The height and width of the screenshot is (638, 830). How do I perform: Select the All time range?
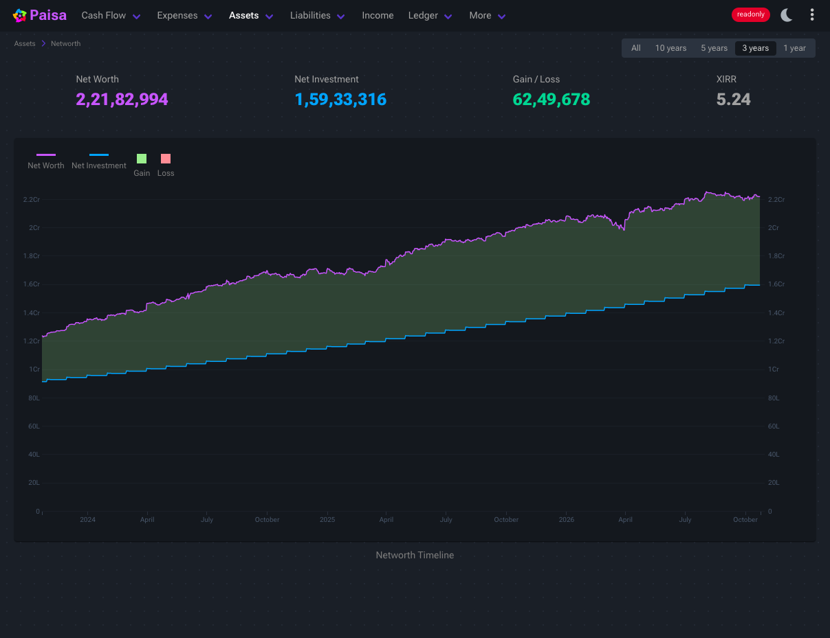pyautogui.click(x=636, y=48)
